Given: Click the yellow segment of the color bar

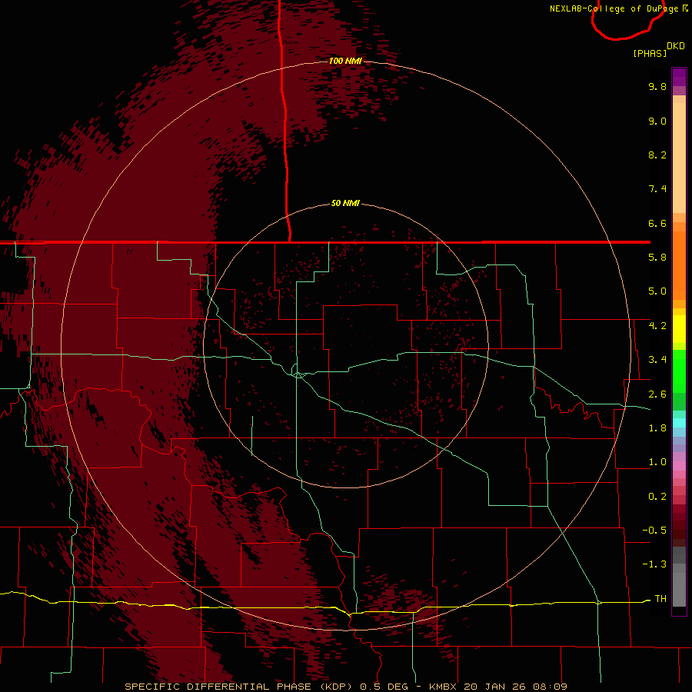Looking at the screenshot, I should click(679, 329).
